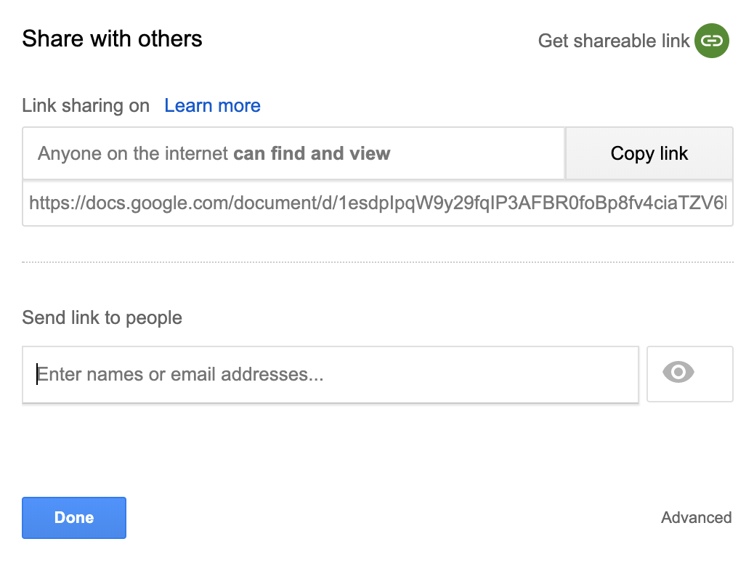Viewport: 754px width, 568px height.
Task: Open Advanced sharing settings
Action: [697, 517]
